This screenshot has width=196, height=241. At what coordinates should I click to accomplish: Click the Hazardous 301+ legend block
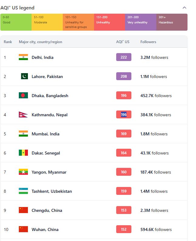coord(172,22)
